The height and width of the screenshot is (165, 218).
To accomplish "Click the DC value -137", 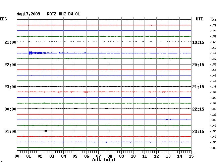I will (x=213, y=59).
